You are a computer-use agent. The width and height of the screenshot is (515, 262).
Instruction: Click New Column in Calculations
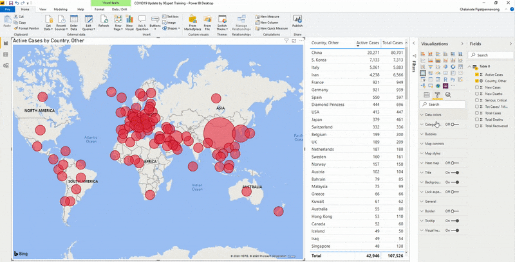click(267, 22)
